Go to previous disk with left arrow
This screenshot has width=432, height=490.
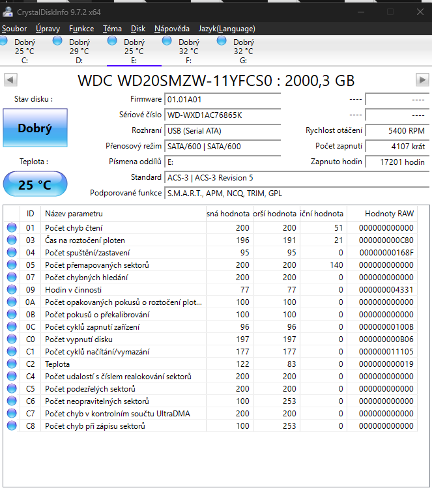[x=10, y=79]
